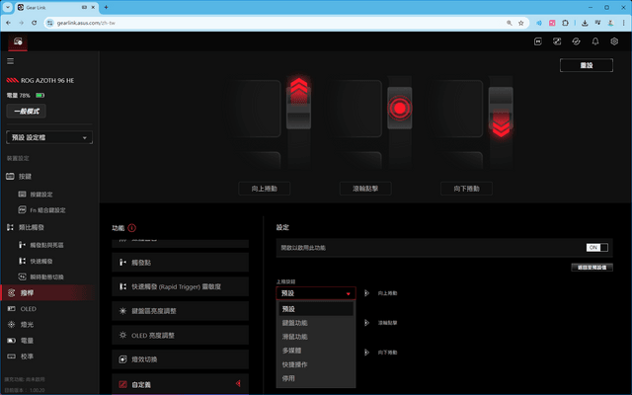This screenshot has height=395, width=632.
Task: Toggle the hamburger menu in the sidebar
Action: click(11, 61)
